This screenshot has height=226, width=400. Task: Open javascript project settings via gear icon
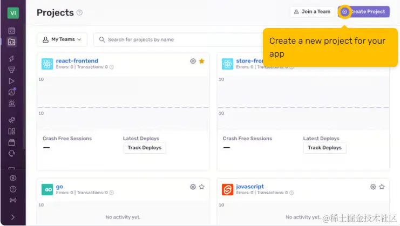[373, 187]
